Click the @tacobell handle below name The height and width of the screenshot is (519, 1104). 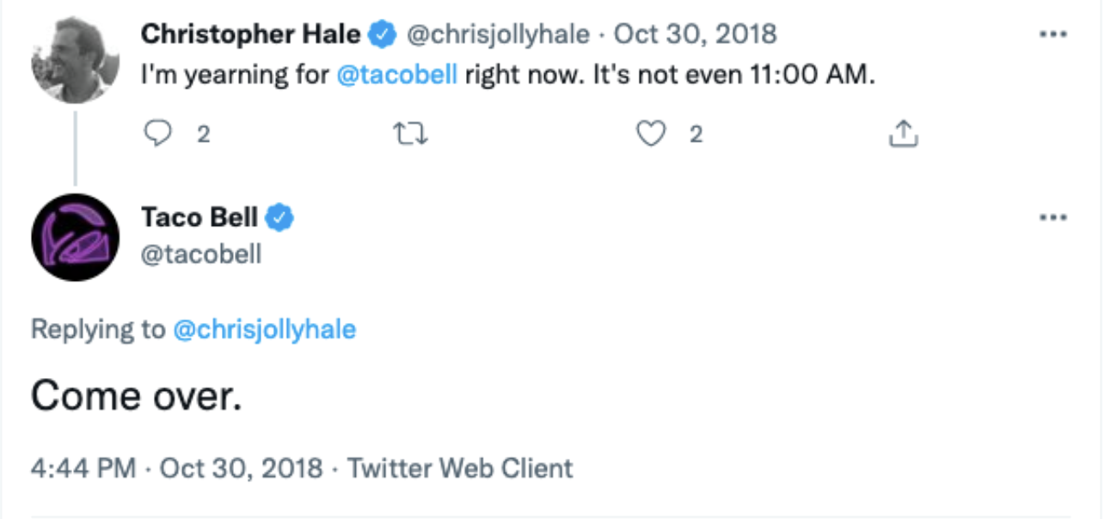click(200, 254)
